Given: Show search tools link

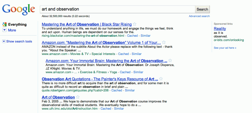Looking at the screenshot, I should (x=19, y=41).
